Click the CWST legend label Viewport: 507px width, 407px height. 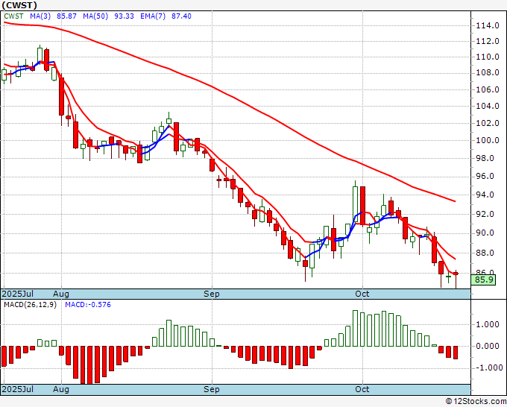click(13, 16)
